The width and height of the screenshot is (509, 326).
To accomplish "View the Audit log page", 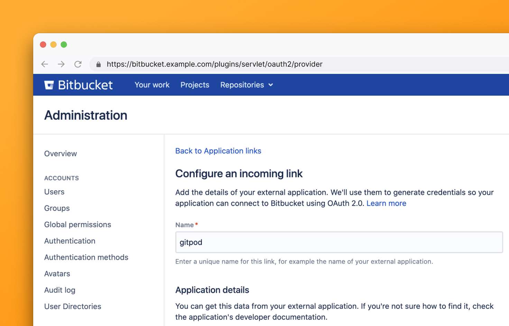I will (x=60, y=290).
